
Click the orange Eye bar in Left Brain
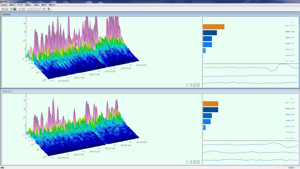pos(213,27)
